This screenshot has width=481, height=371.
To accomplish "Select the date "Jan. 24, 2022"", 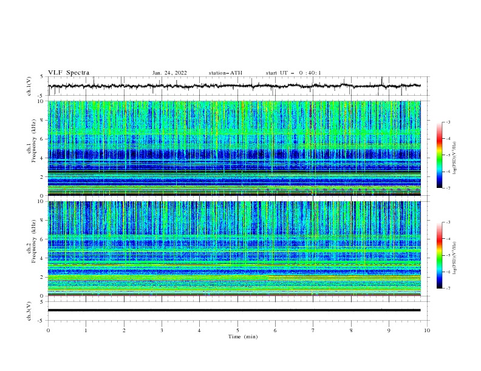I will 169,73.
